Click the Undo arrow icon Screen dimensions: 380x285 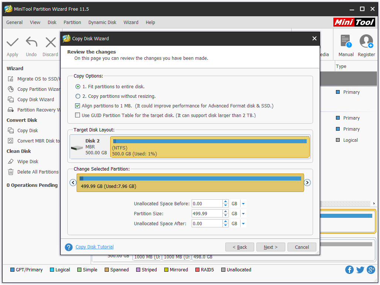31,42
